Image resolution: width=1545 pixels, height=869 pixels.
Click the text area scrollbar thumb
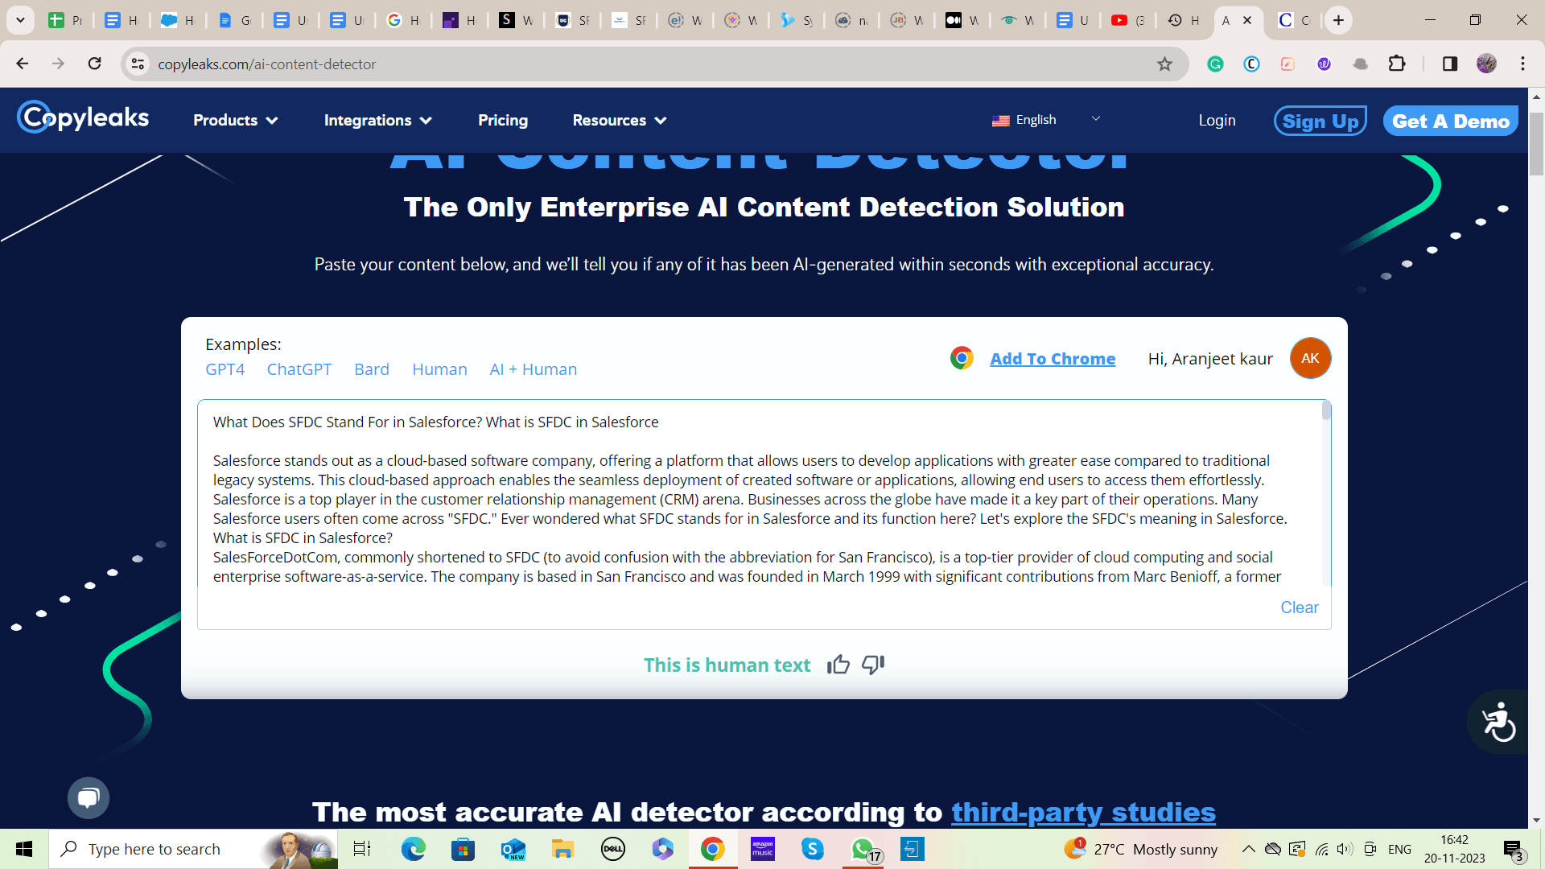(x=1326, y=411)
